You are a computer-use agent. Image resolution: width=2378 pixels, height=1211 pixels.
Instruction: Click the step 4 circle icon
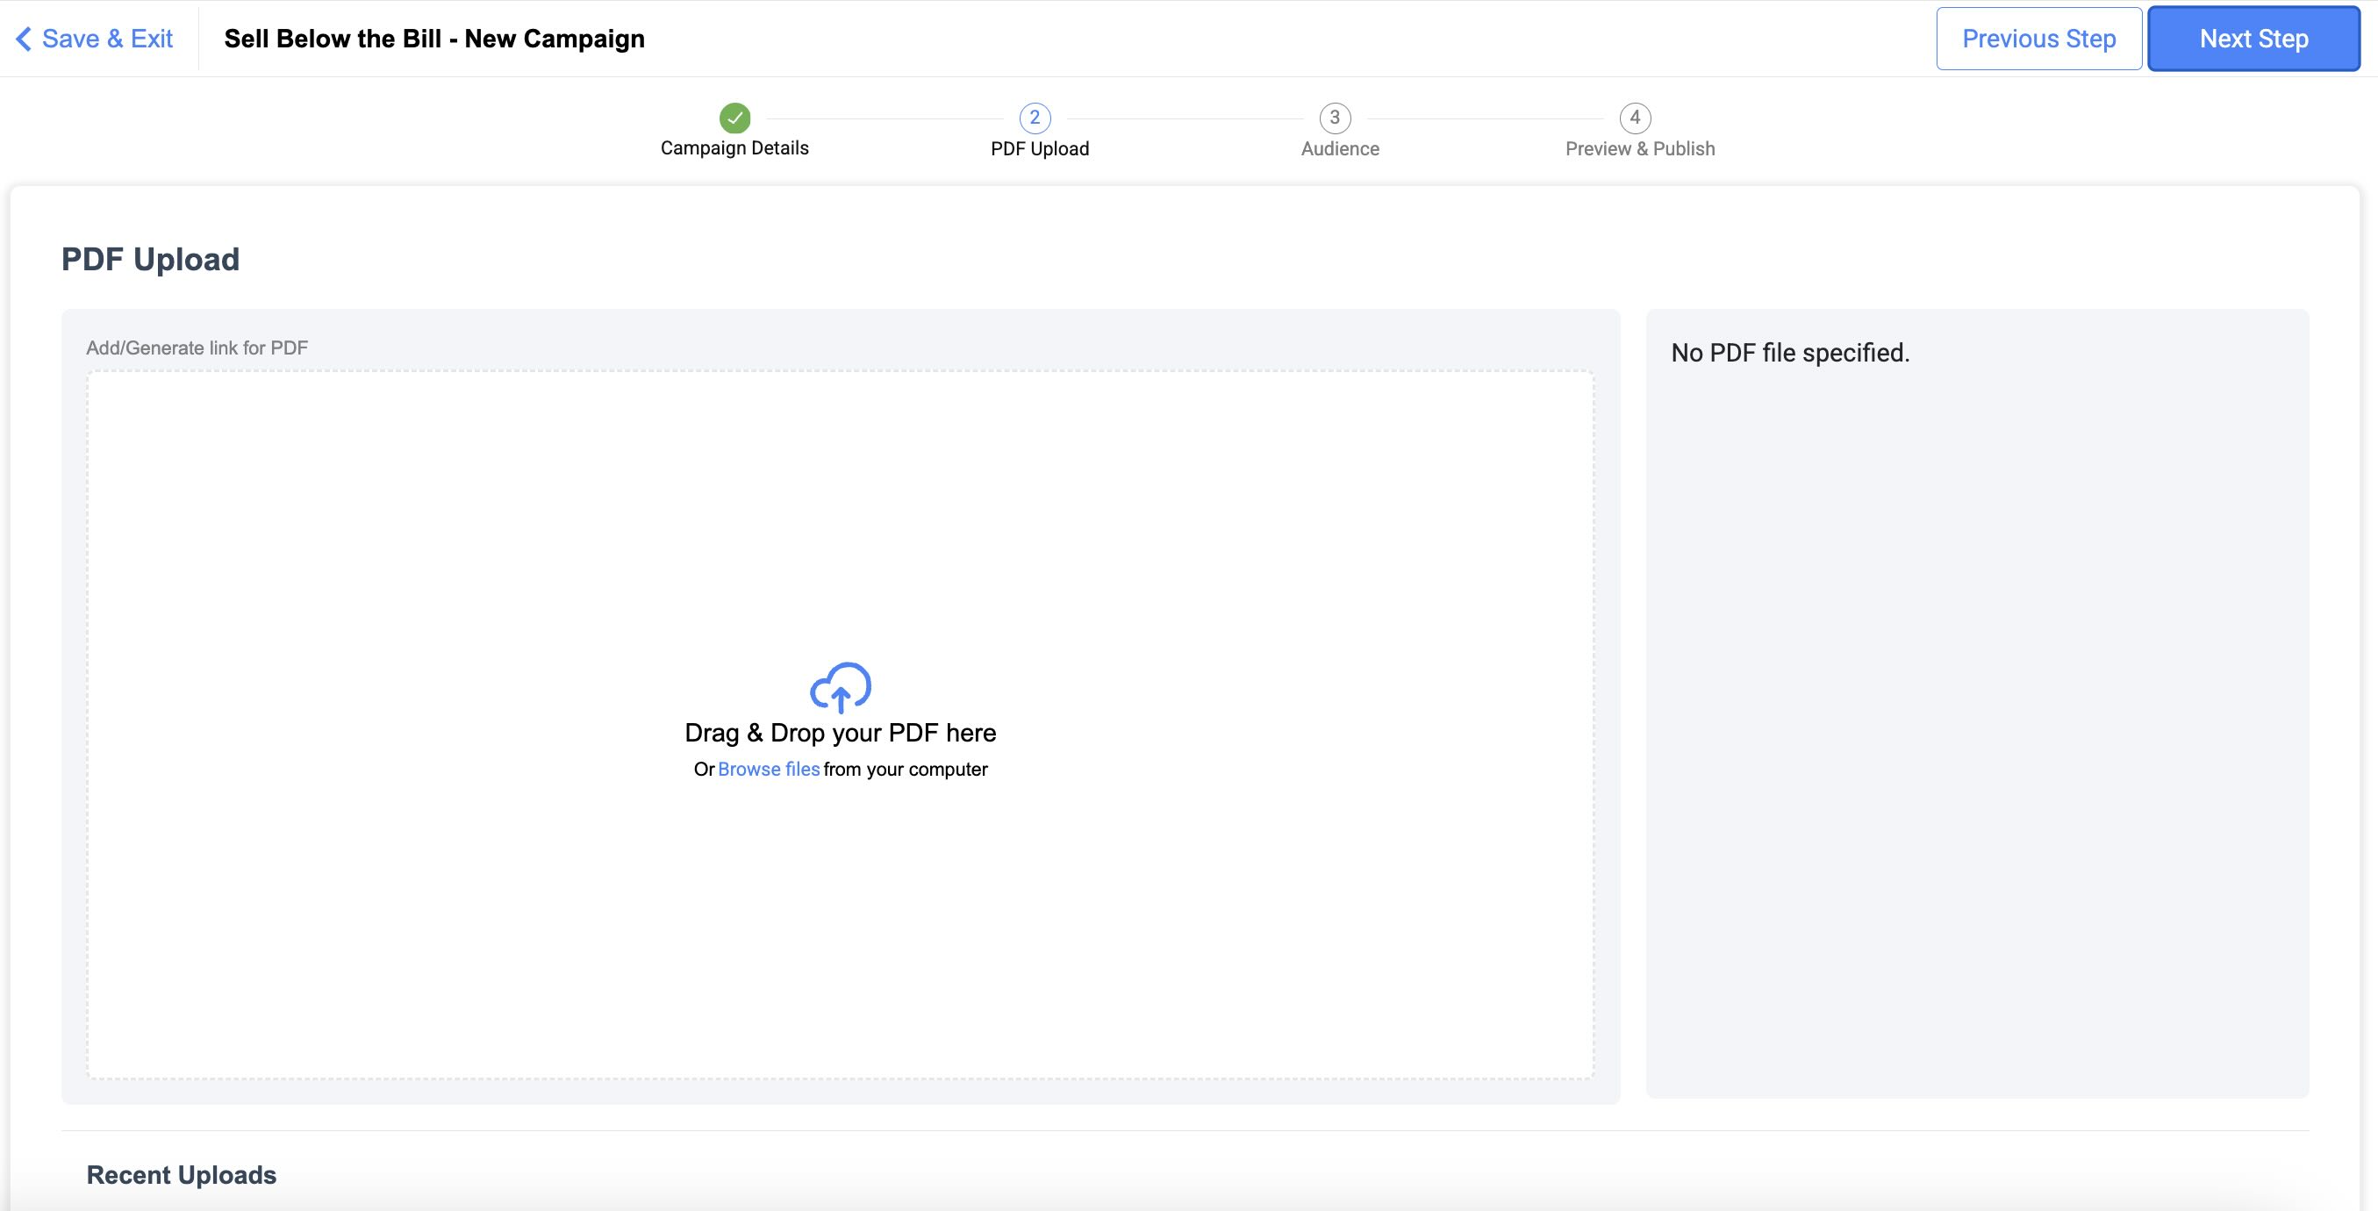click(1635, 118)
